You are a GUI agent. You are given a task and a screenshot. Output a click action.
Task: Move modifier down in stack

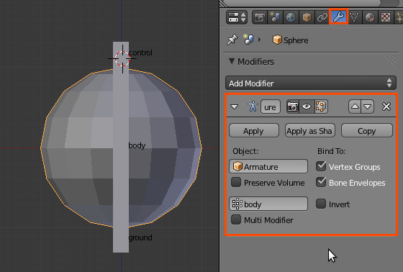point(368,106)
